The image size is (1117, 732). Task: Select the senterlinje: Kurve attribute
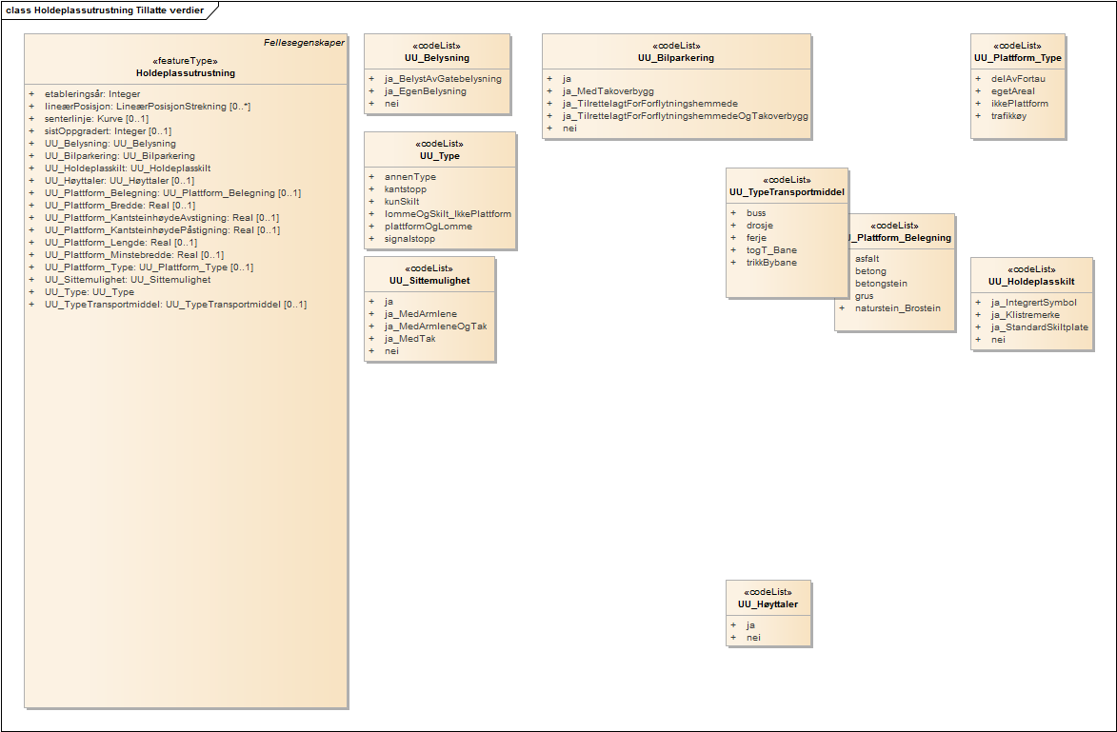pos(96,119)
